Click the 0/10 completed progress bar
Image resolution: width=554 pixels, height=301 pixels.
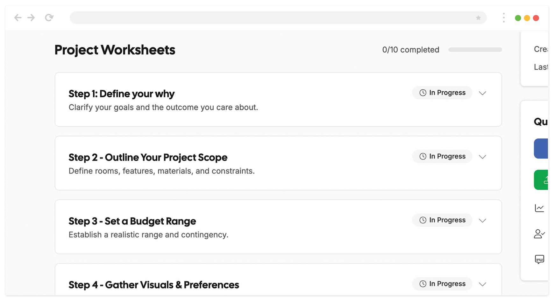[475, 50]
